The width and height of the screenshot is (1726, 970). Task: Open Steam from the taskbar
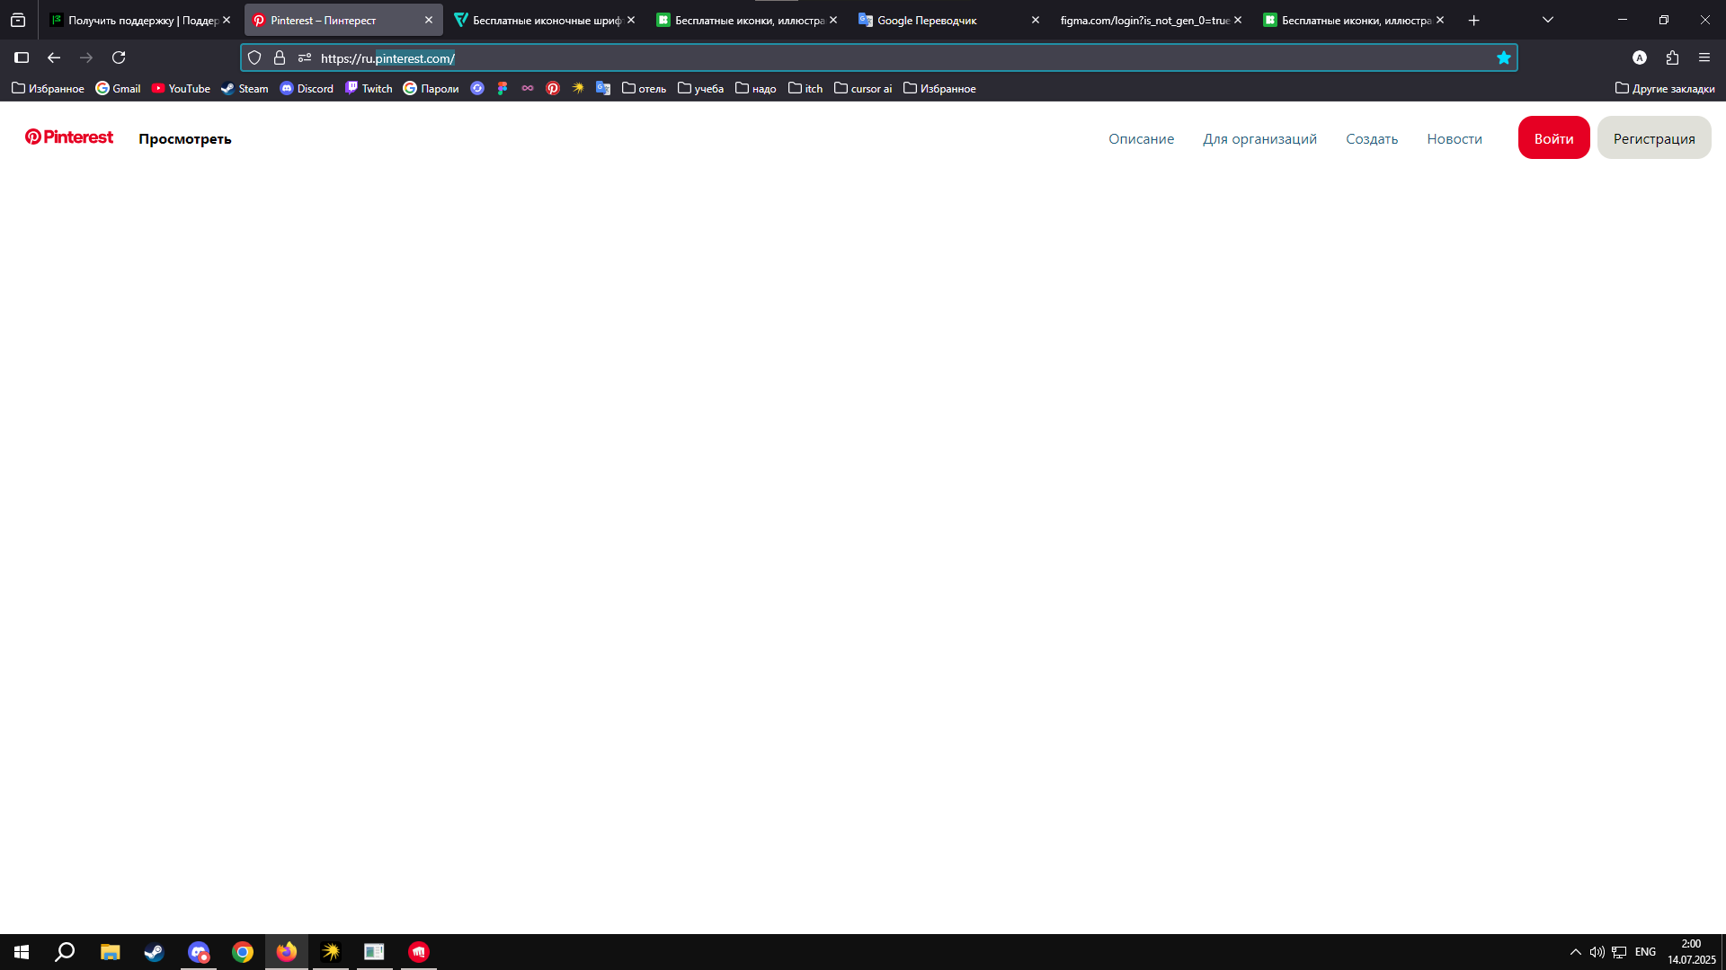tap(154, 952)
